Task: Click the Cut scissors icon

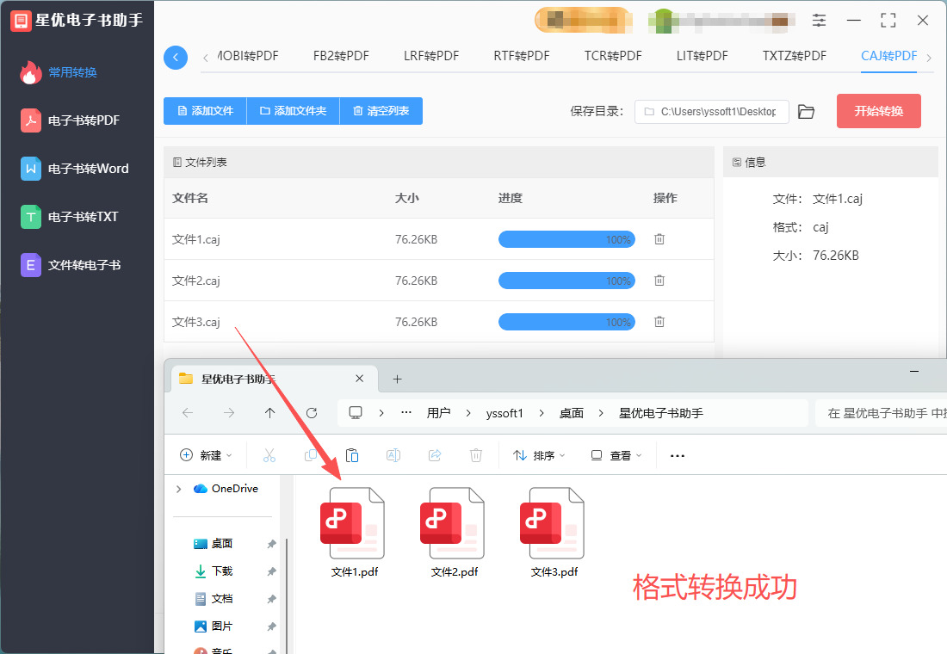Action: point(269,455)
